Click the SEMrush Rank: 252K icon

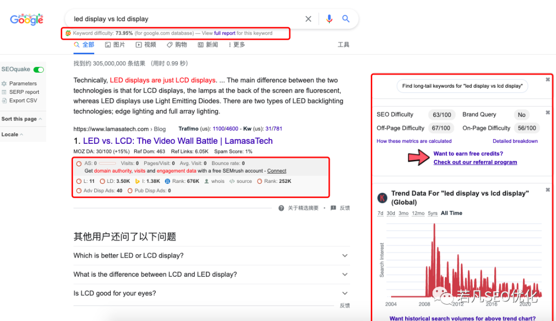259,181
